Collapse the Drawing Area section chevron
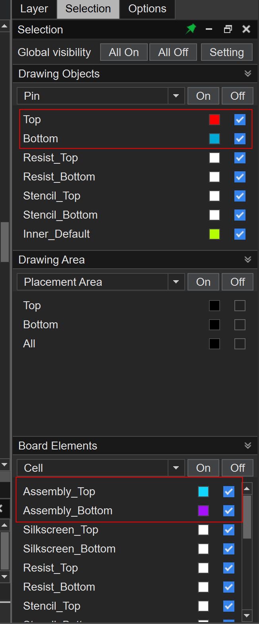Screen dimensions: 259x624 (248, 260)
